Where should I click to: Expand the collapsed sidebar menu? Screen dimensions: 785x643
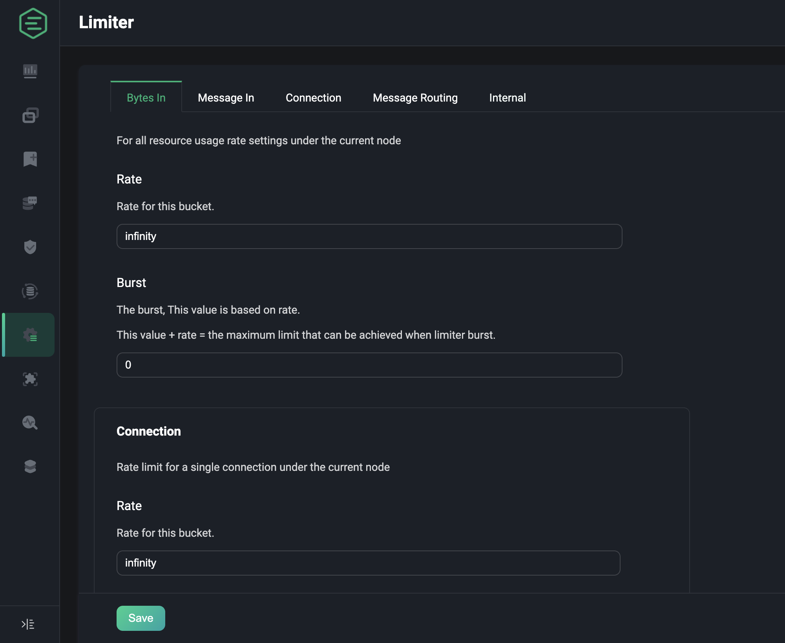[28, 624]
